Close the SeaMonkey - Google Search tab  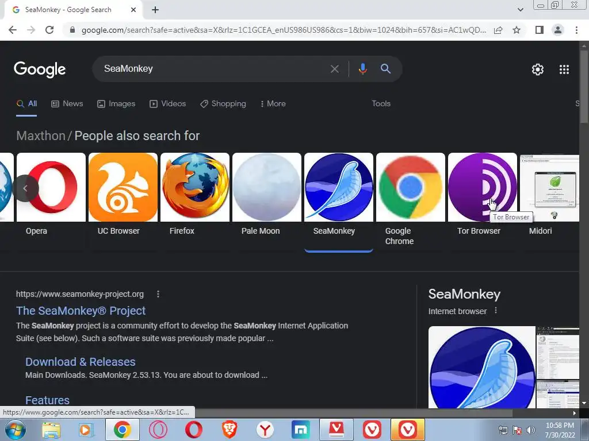[133, 10]
